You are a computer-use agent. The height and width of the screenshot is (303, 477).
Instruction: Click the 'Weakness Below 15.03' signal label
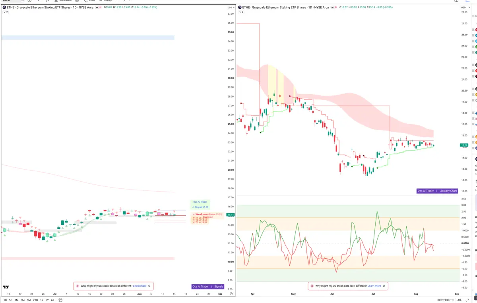click(x=207, y=214)
